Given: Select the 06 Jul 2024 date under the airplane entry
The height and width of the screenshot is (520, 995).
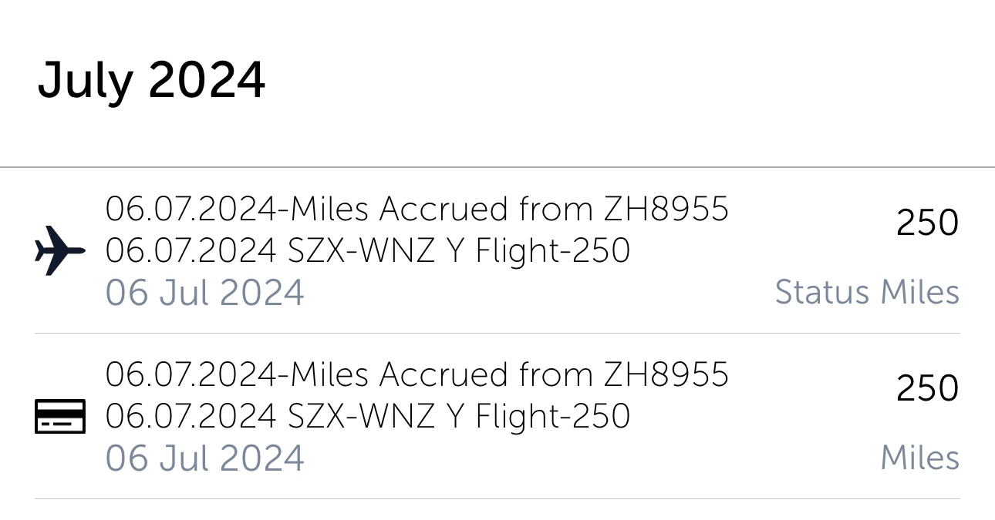Looking at the screenshot, I should [204, 293].
